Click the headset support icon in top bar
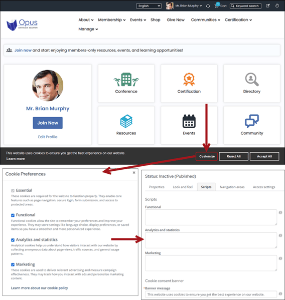285x300 pixels. (x=208, y=6)
